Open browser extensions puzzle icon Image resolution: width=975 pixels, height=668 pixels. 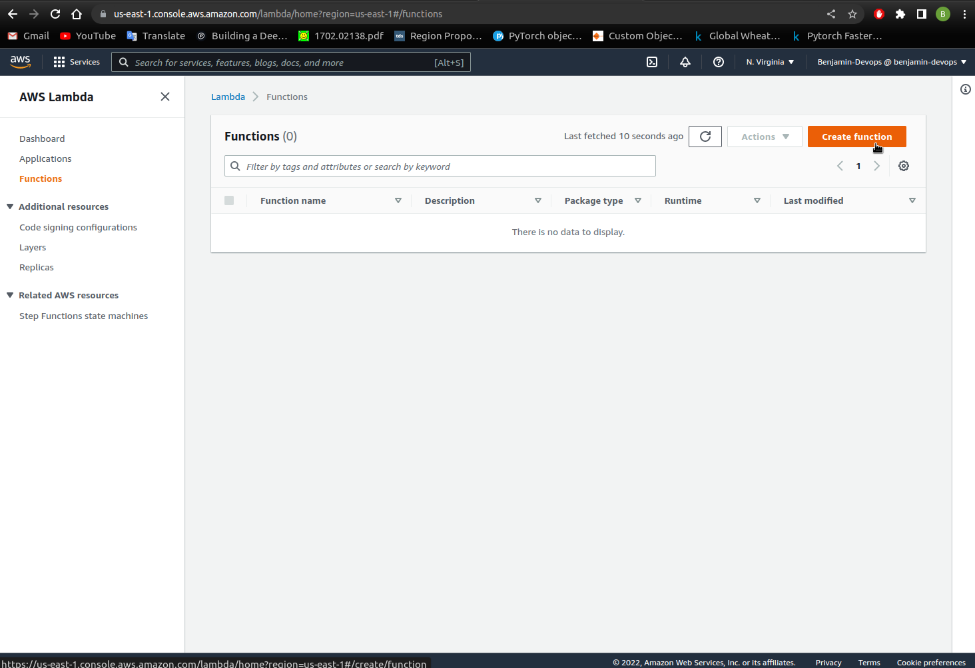point(900,14)
